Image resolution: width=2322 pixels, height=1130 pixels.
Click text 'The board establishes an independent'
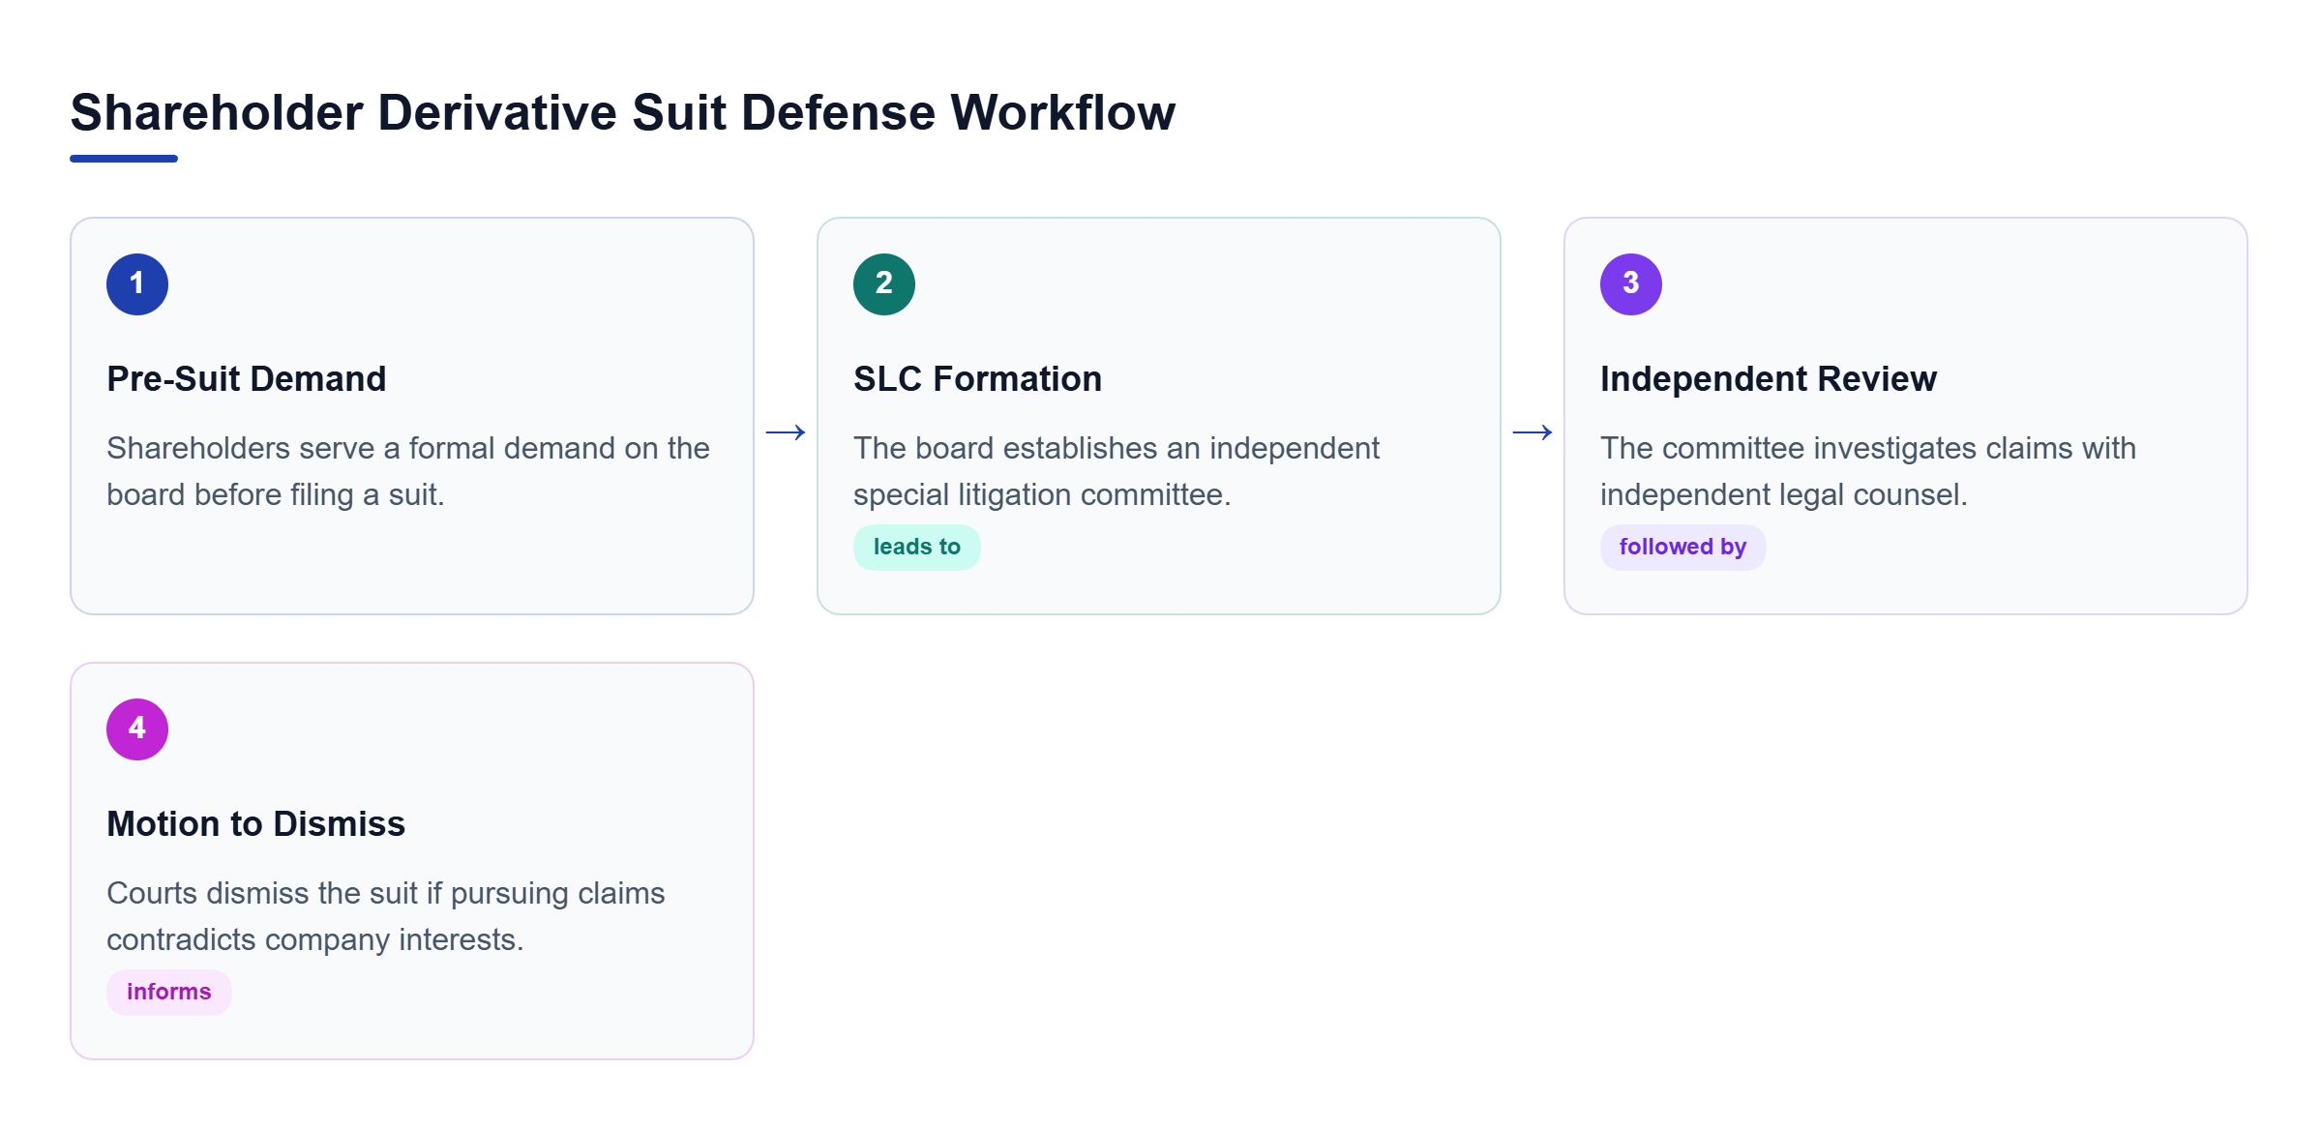coord(1116,449)
